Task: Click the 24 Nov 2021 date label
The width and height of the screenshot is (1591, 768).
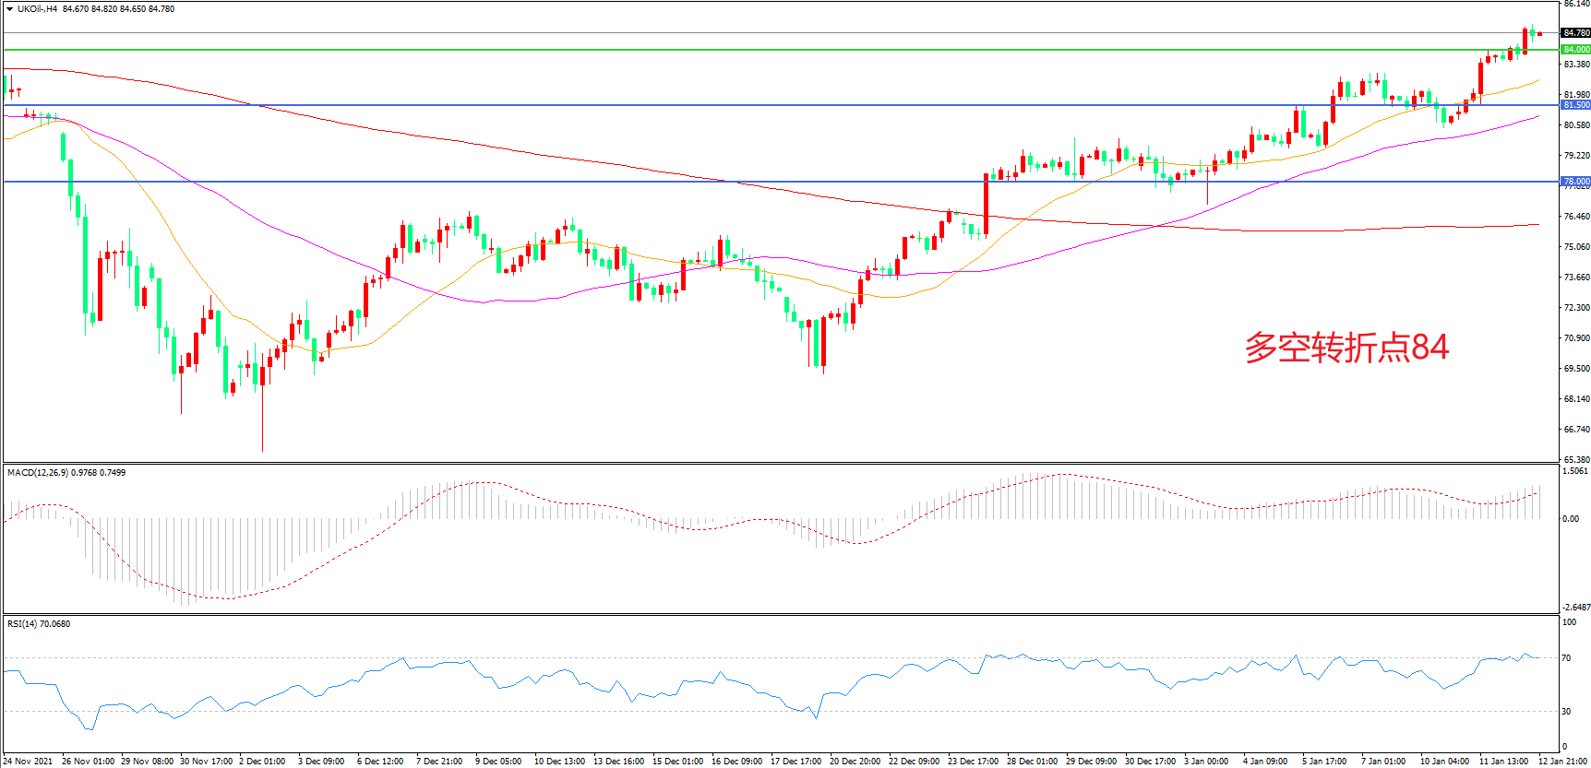Action: 29,762
